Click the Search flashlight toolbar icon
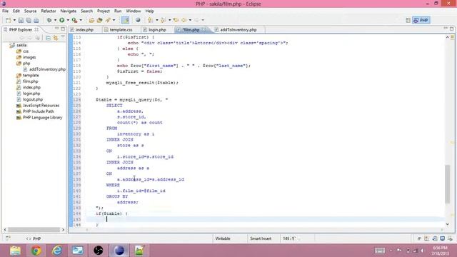The image size is (457, 257). [108, 20]
